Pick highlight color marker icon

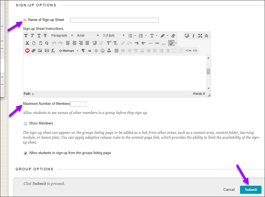[163, 36]
